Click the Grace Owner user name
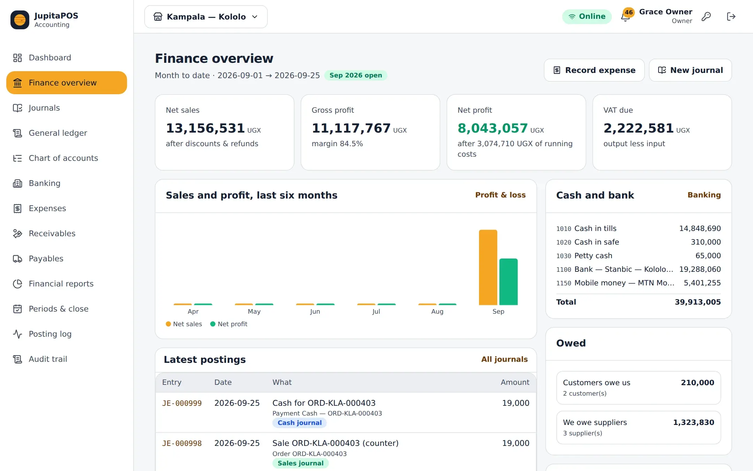 click(665, 12)
